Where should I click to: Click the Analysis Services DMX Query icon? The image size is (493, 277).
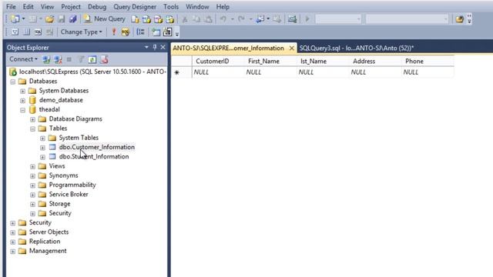pos(159,19)
